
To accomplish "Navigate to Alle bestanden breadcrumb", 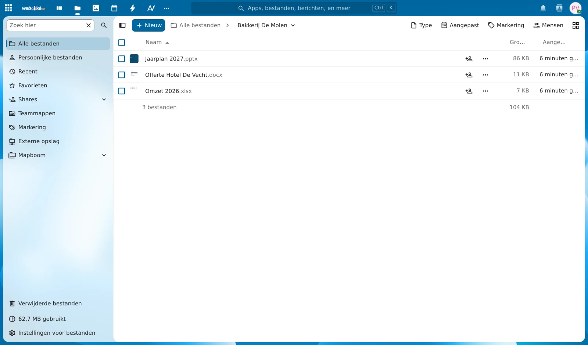I will click(196, 25).
